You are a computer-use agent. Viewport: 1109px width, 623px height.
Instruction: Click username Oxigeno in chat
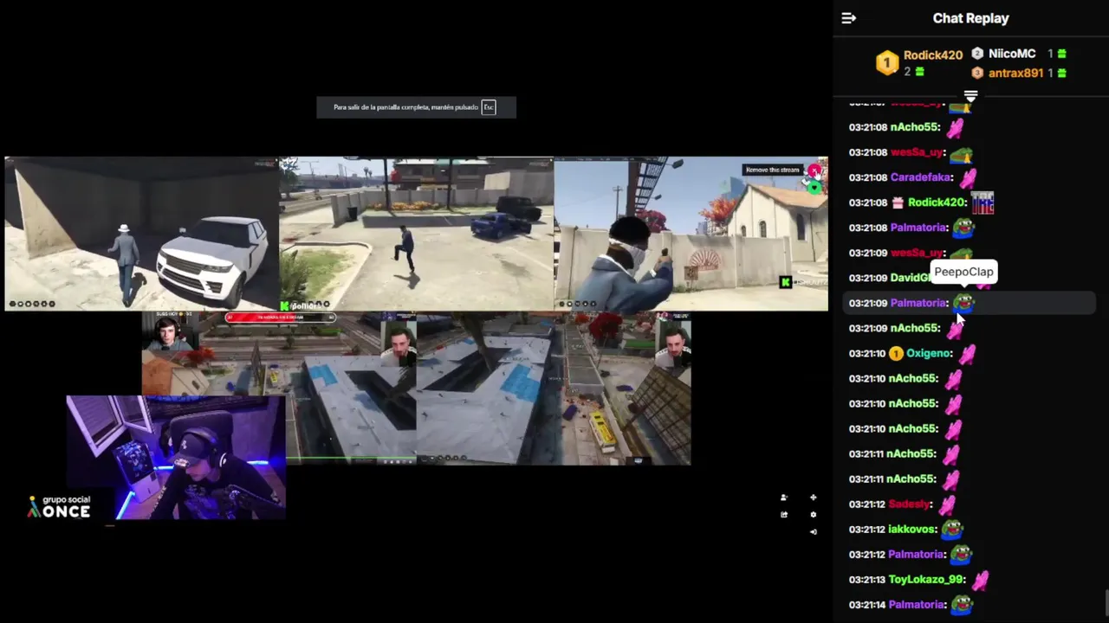(929, 353)
